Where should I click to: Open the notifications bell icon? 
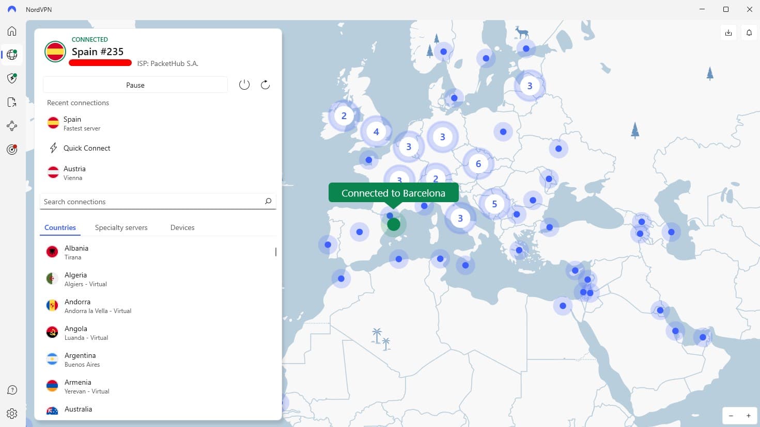(x=749, y=32)
